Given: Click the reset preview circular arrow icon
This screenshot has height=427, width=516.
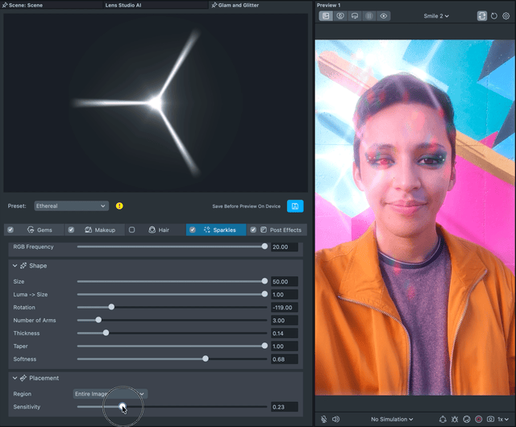Looking at the screenshot, I should coord(494,16).
